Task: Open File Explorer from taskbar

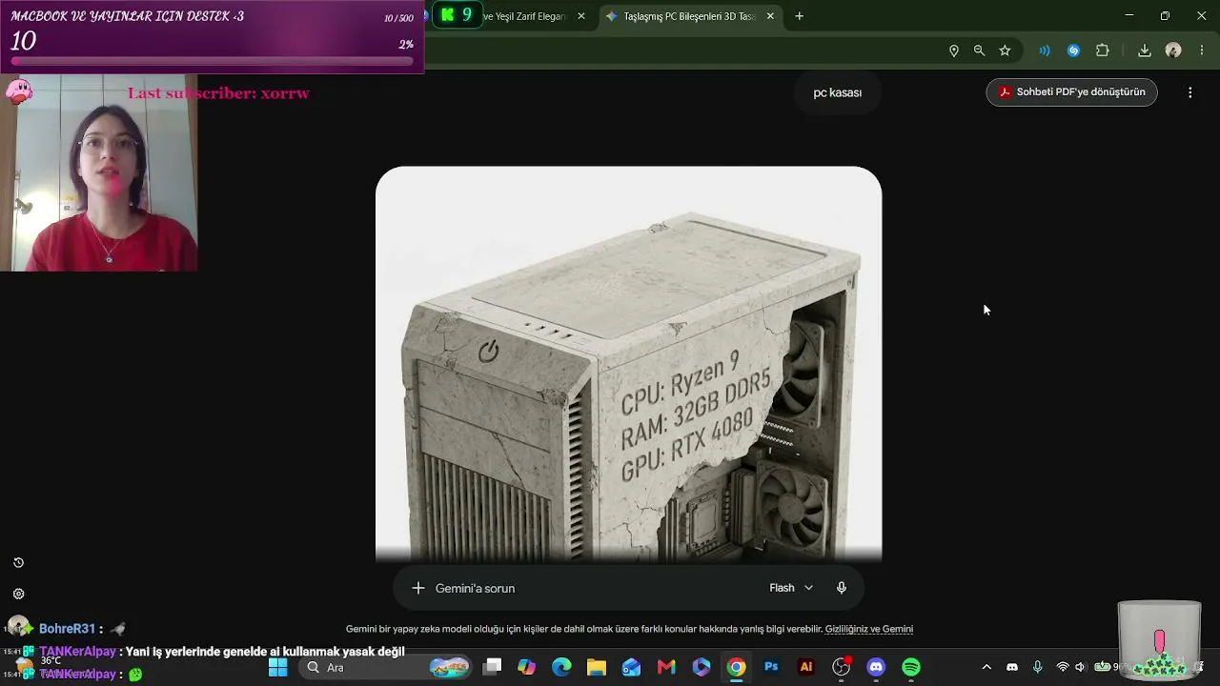Action: (x=597, y=667)
